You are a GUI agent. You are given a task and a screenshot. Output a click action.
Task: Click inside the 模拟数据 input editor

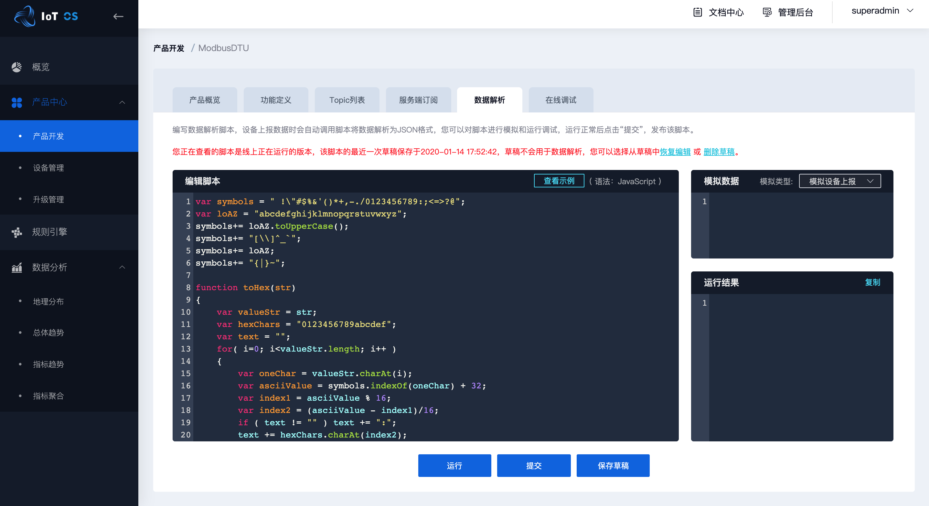pyautogui.click(x=801, y=225)
